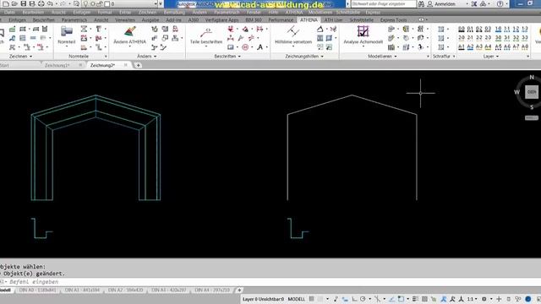Image resolution: width=541 pixels, height=304 pixels.
Task: Click the Plot printer icon in quick access toolbar
Action: point(41,3)
